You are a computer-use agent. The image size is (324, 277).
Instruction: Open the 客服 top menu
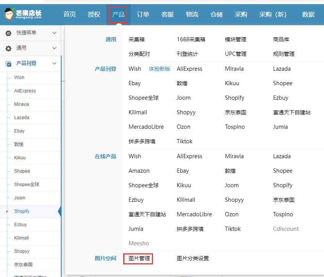coord(168,14)
